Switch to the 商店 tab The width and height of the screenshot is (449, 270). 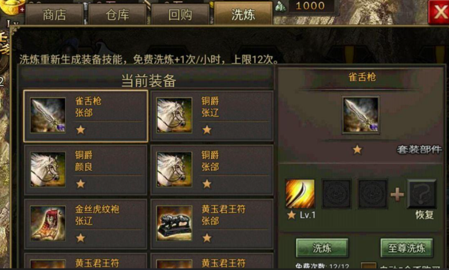coord(55,15)
